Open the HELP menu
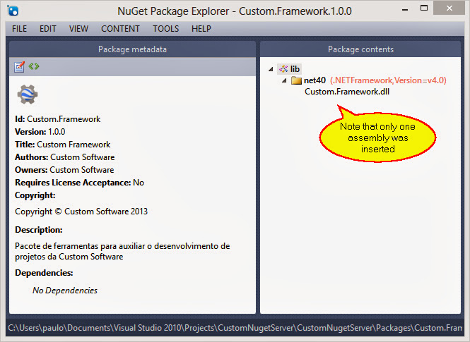The image size is (470, 342). point(201,29)
